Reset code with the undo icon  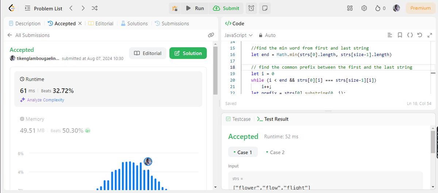419,35
